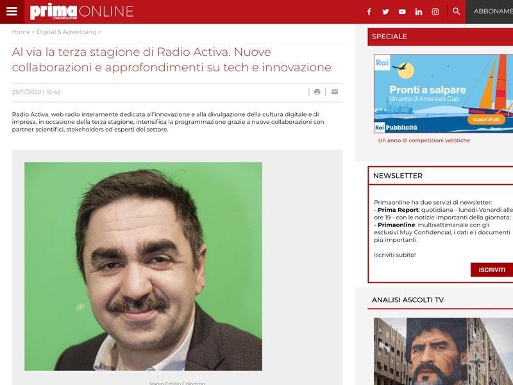Print the article using the printer icon
The image size is (513, 385).
click(317, 92)
